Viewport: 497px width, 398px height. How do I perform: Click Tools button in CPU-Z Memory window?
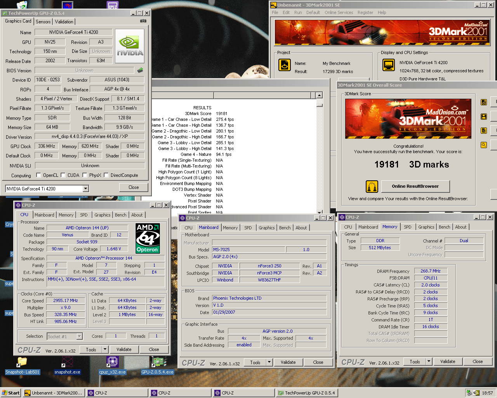click(415, 361)
